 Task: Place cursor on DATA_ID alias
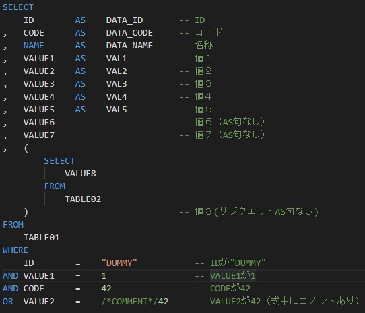pos(125,20)
